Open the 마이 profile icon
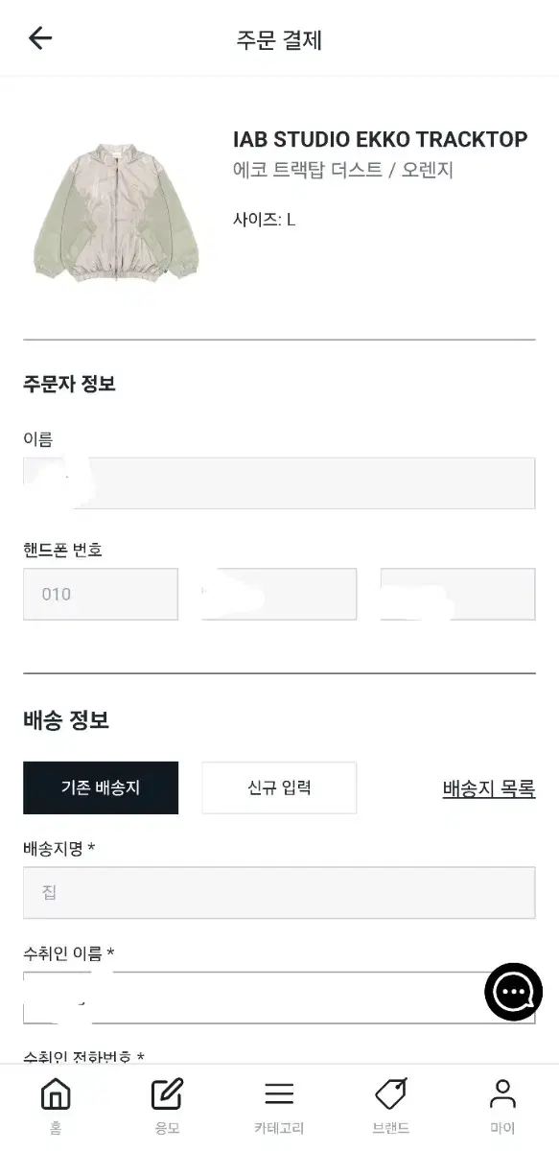Image resolution: width=559 pixels, height=1151 pixels. pyautogui.click(x=502, y=1093)
